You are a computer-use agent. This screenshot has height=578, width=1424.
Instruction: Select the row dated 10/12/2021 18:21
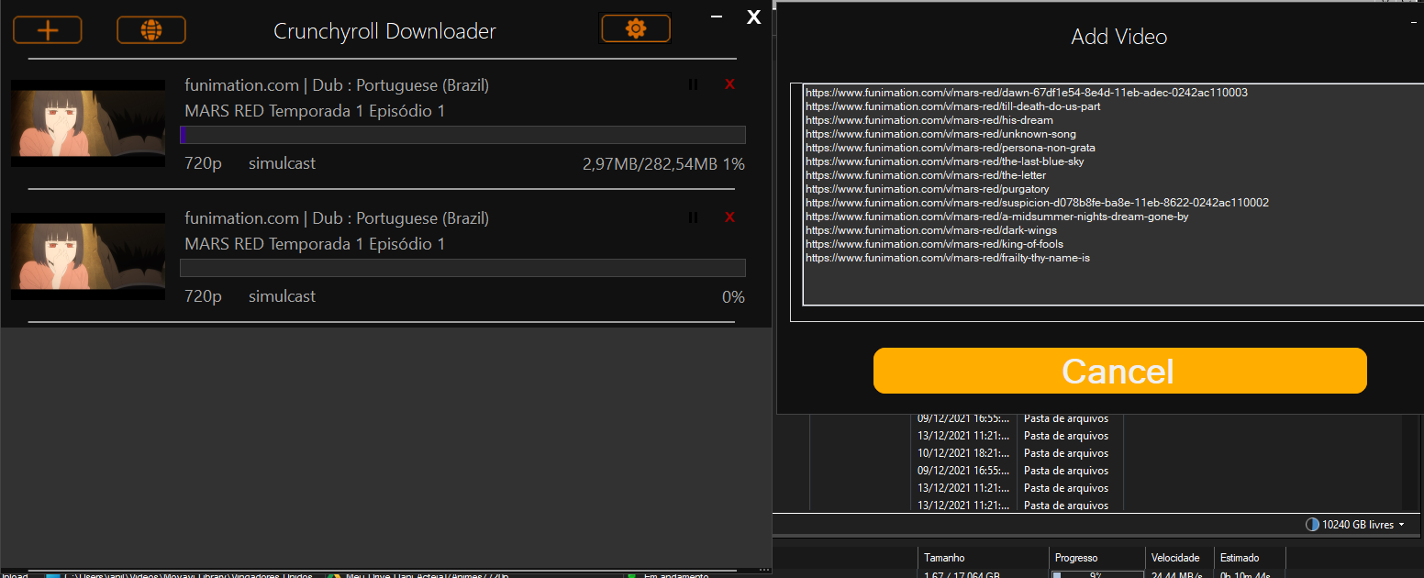1014,453
